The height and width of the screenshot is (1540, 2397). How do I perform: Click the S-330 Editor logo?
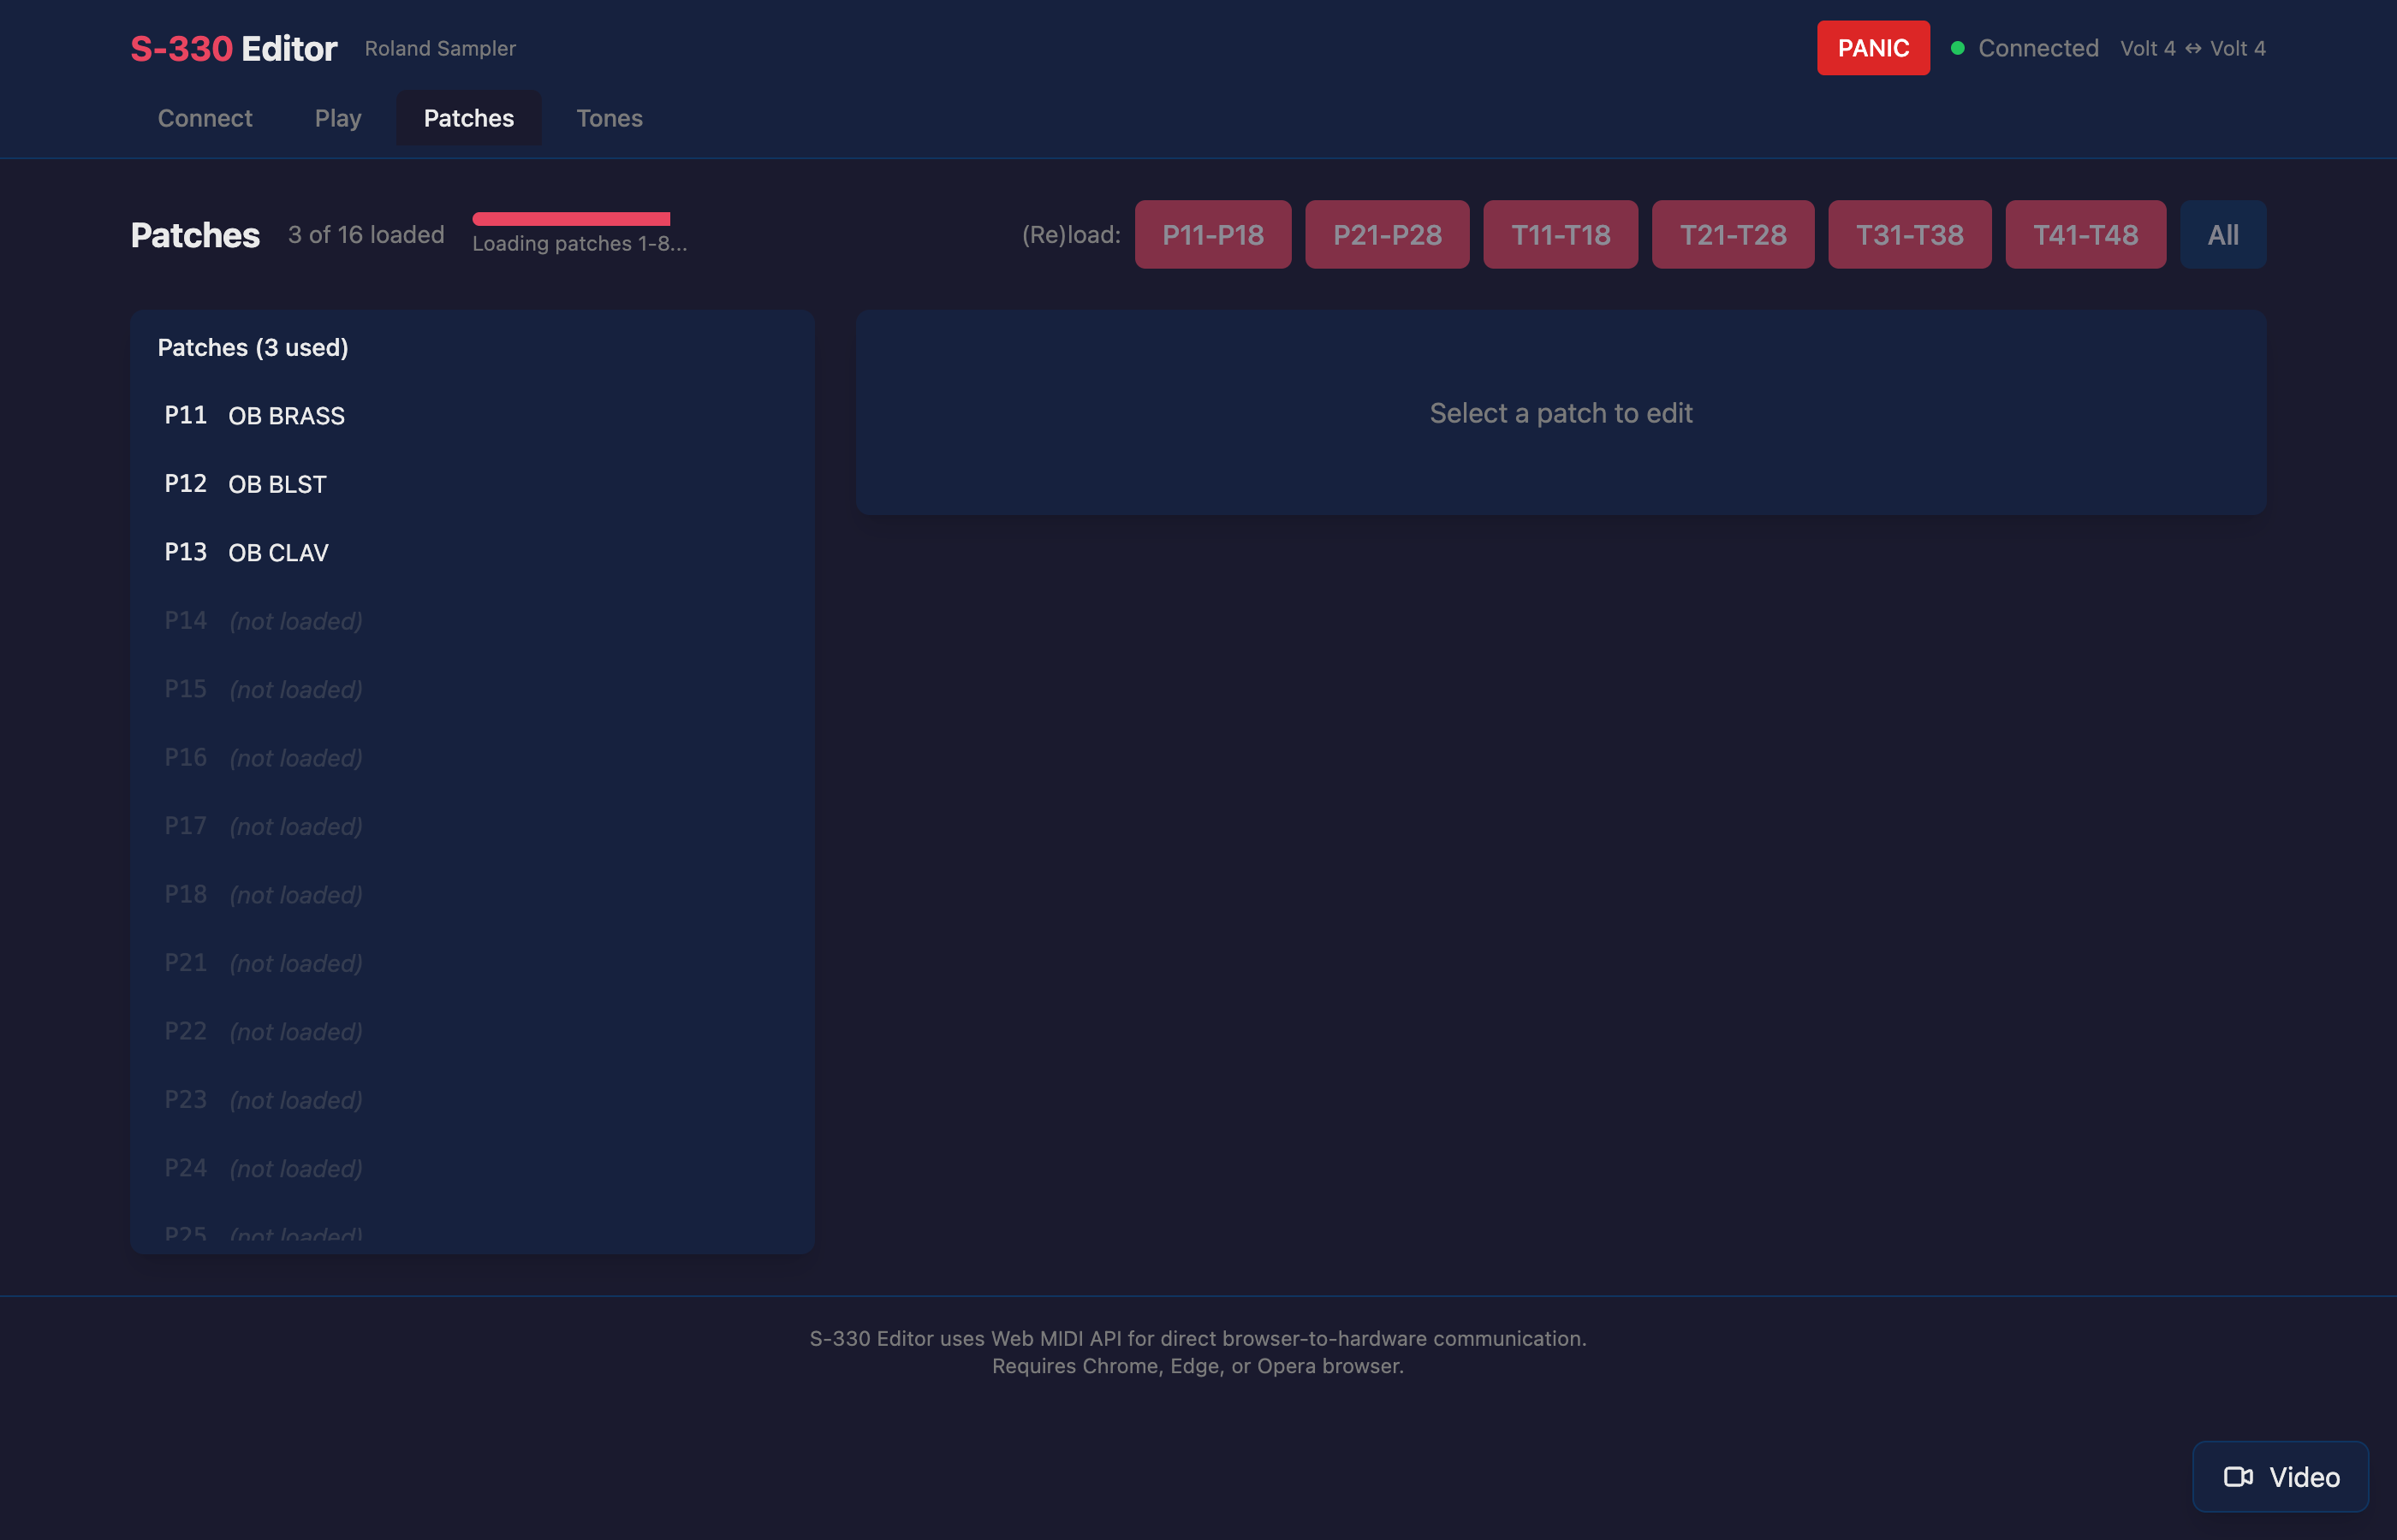pos(234,46)
